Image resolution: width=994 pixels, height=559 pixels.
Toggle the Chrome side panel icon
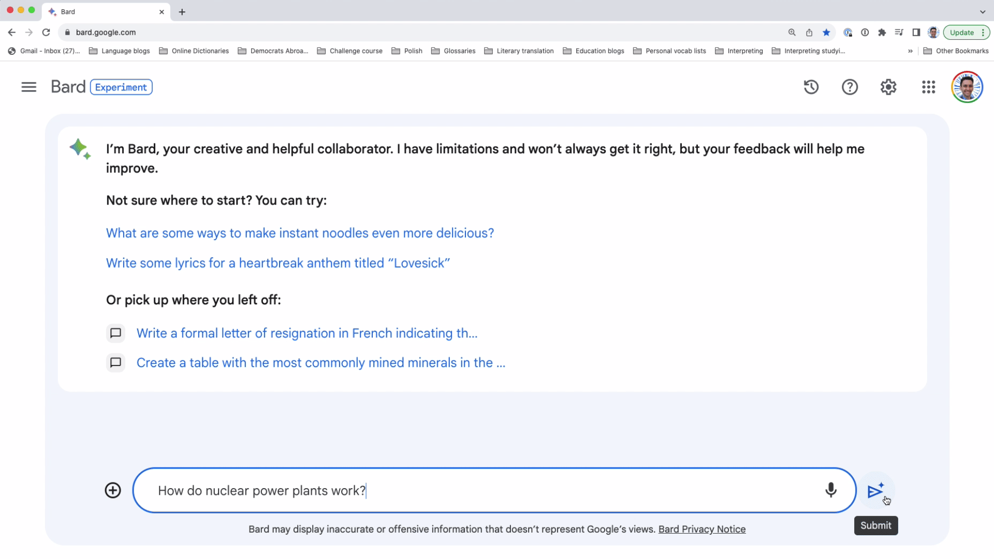tap(916, 32)
